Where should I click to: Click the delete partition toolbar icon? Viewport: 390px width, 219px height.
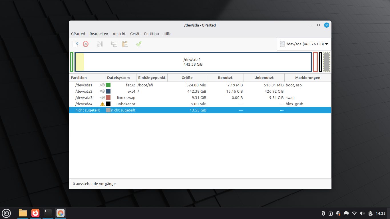[86, 44]
